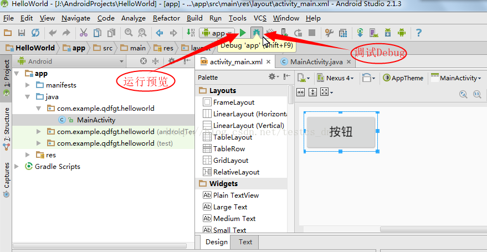Open the app run configuration dropdown

pos(217,33)
